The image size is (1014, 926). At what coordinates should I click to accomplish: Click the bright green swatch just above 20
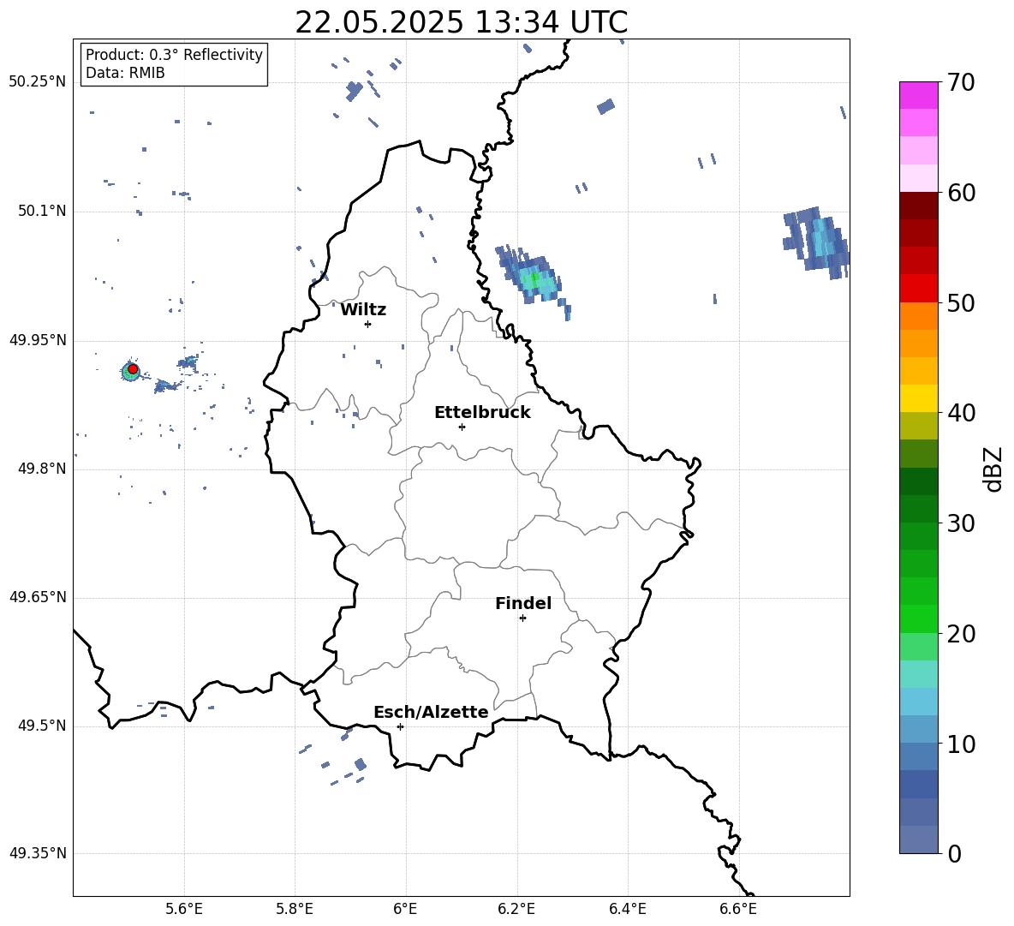pos(919,618)
